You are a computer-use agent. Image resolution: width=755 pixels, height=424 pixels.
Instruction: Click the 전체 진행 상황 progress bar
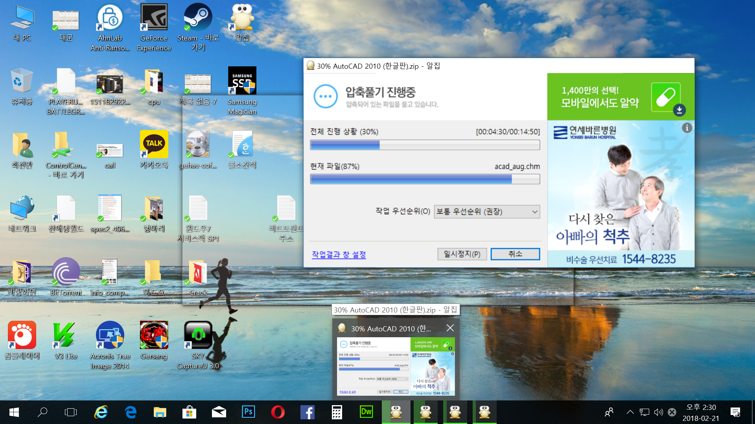click(x=425, y=145)
